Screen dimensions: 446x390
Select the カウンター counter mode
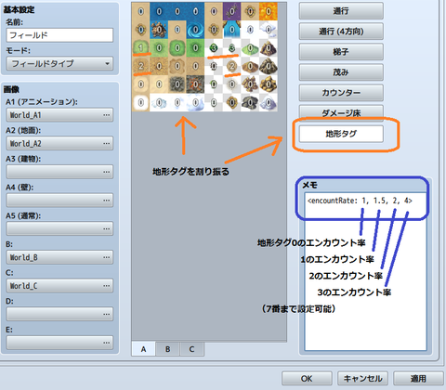[341, 93]
